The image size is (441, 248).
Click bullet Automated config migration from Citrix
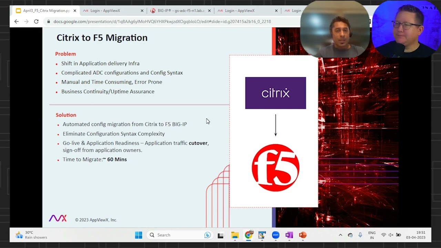pyautogui.click(x=125, y=124)
